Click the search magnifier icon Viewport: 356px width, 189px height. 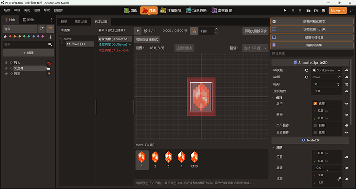click(x=50, y=44)
